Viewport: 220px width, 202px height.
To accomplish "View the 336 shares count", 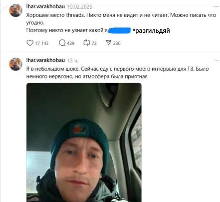I will pyautogui.click(x=117, y=43).
